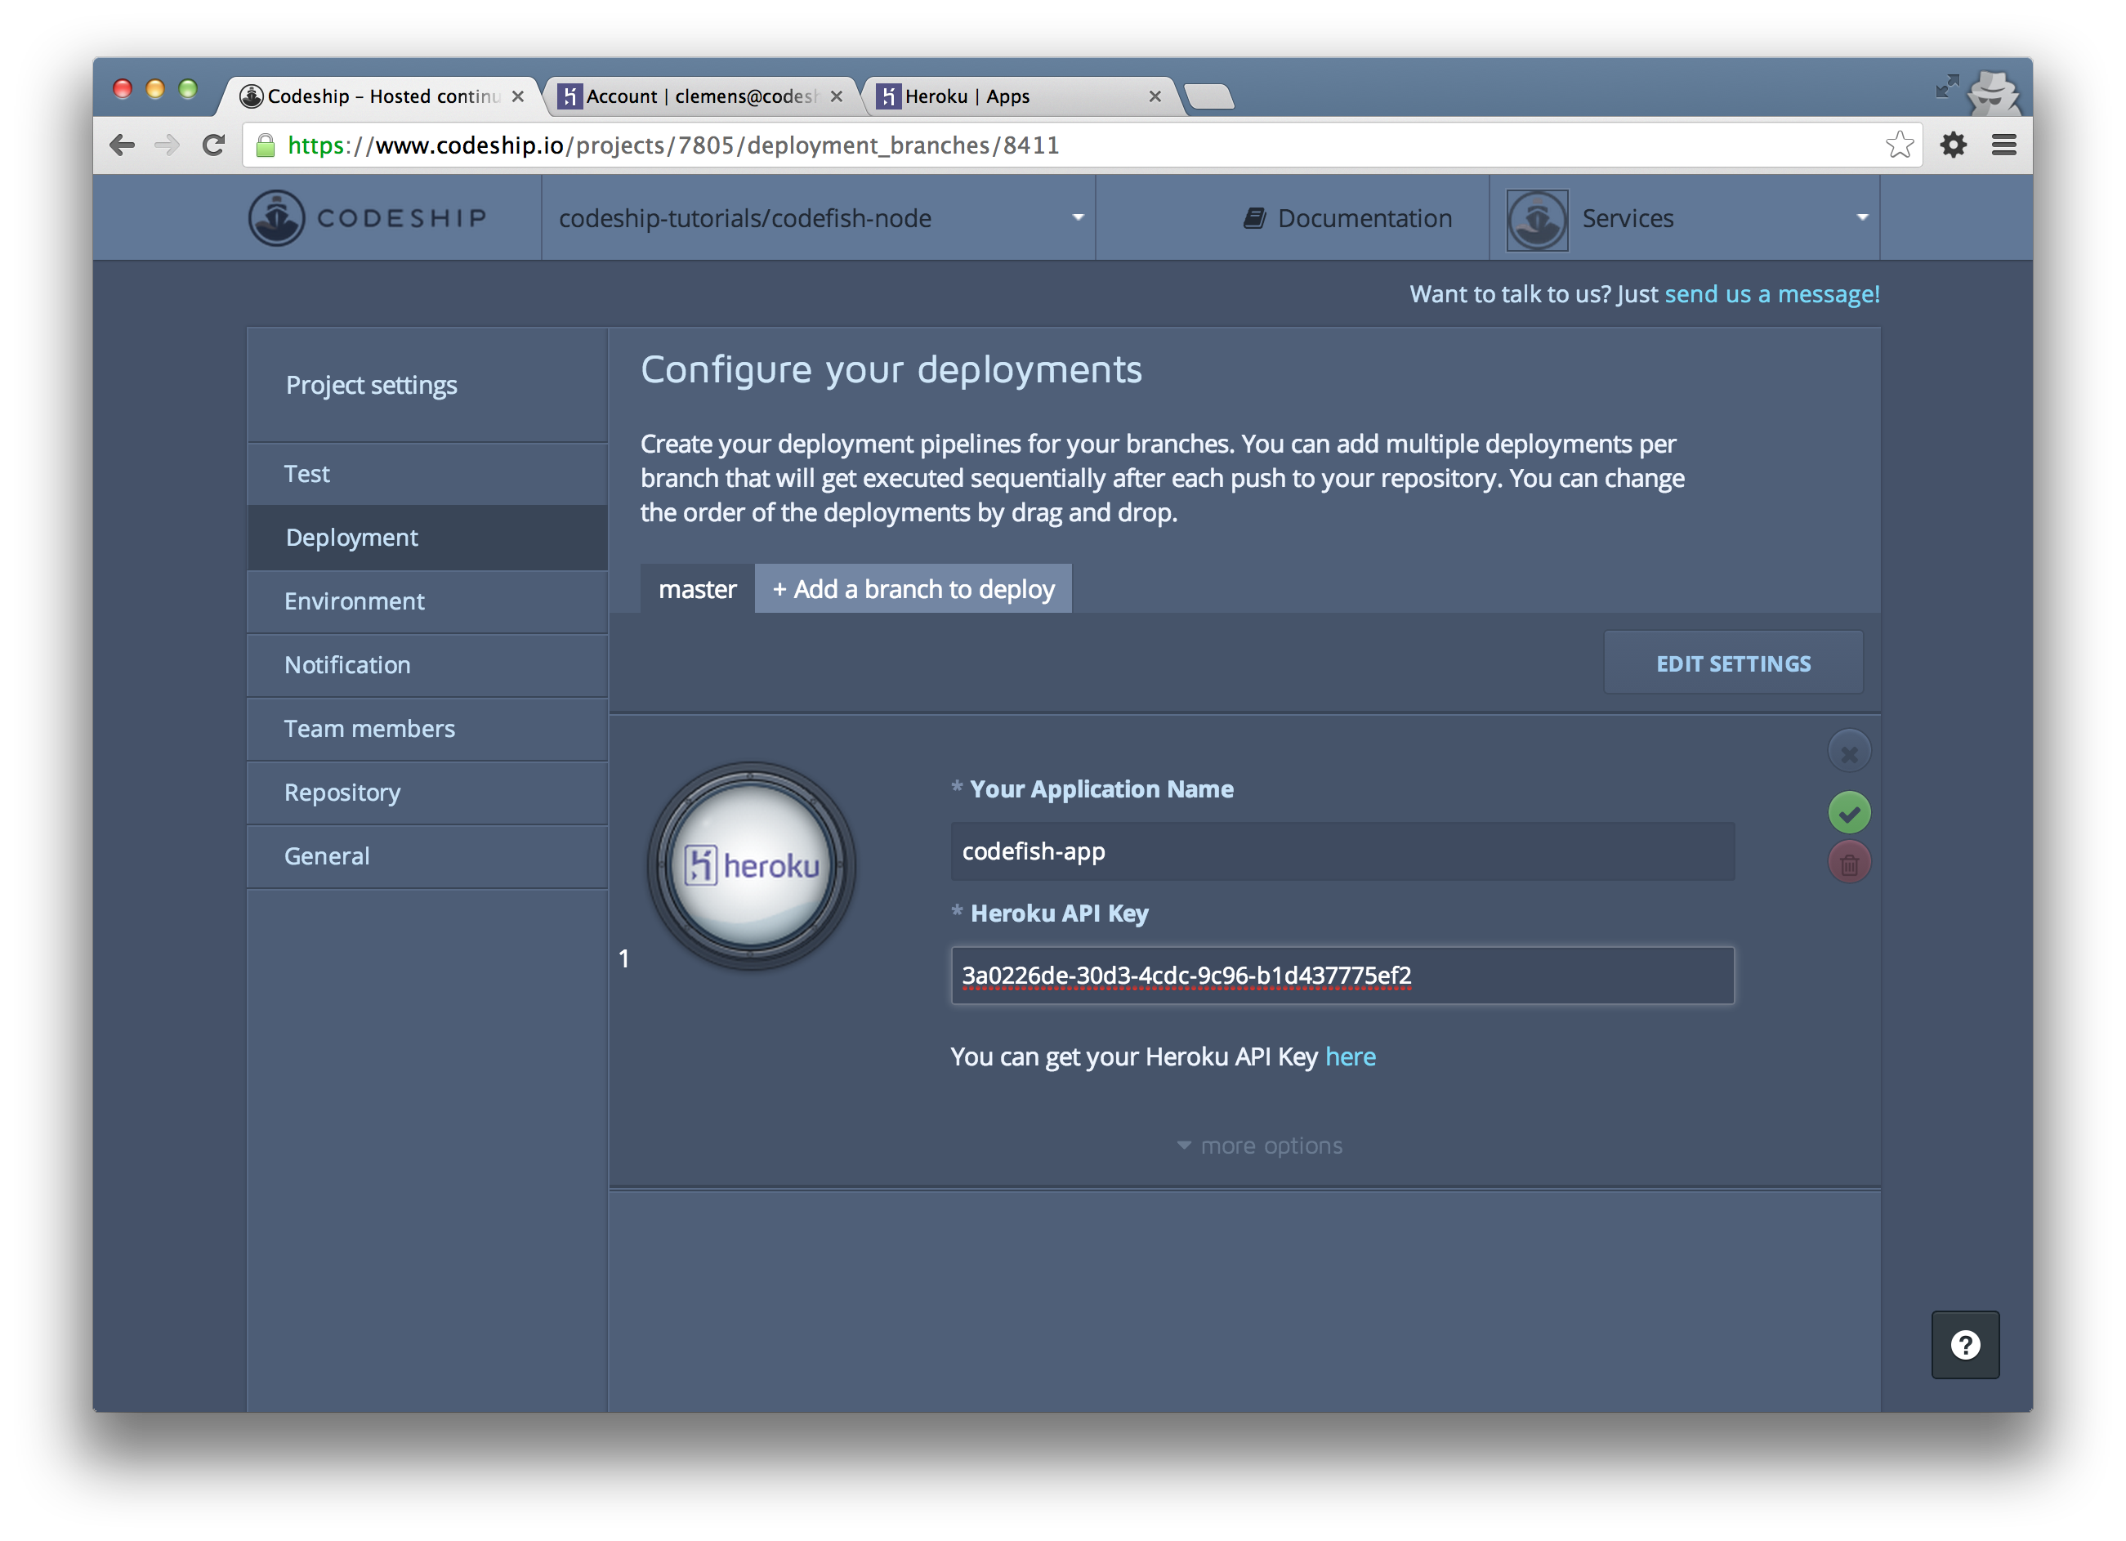Image resolution: width=2126 pixels, height=1541 pixels.
Task: Click the Heroku API Key field
Action: tap(1342, 975)
